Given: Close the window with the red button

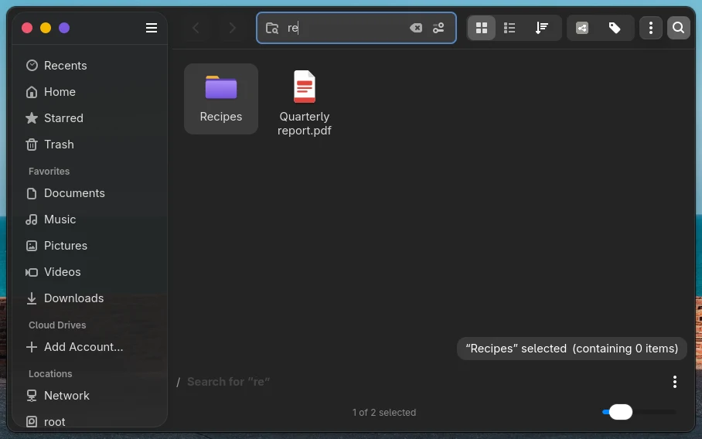Looking at the screenshot, I should point(27,28).
